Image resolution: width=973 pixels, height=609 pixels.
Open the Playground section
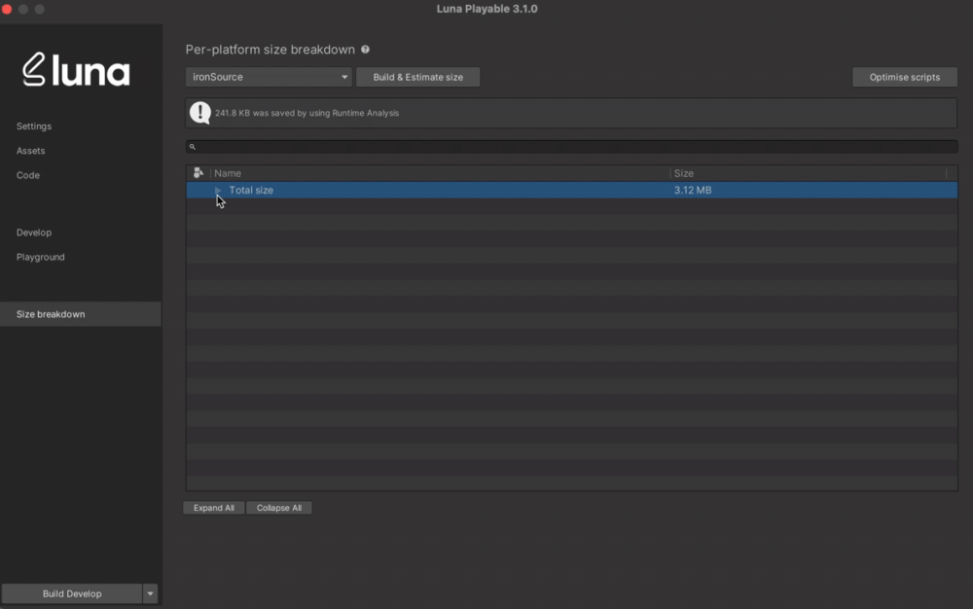click(40, 257)
